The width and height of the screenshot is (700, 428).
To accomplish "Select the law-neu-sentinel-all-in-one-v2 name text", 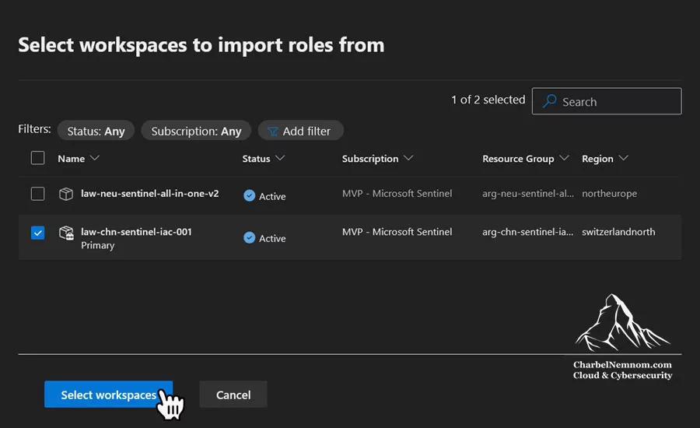I will click(149, 194).
